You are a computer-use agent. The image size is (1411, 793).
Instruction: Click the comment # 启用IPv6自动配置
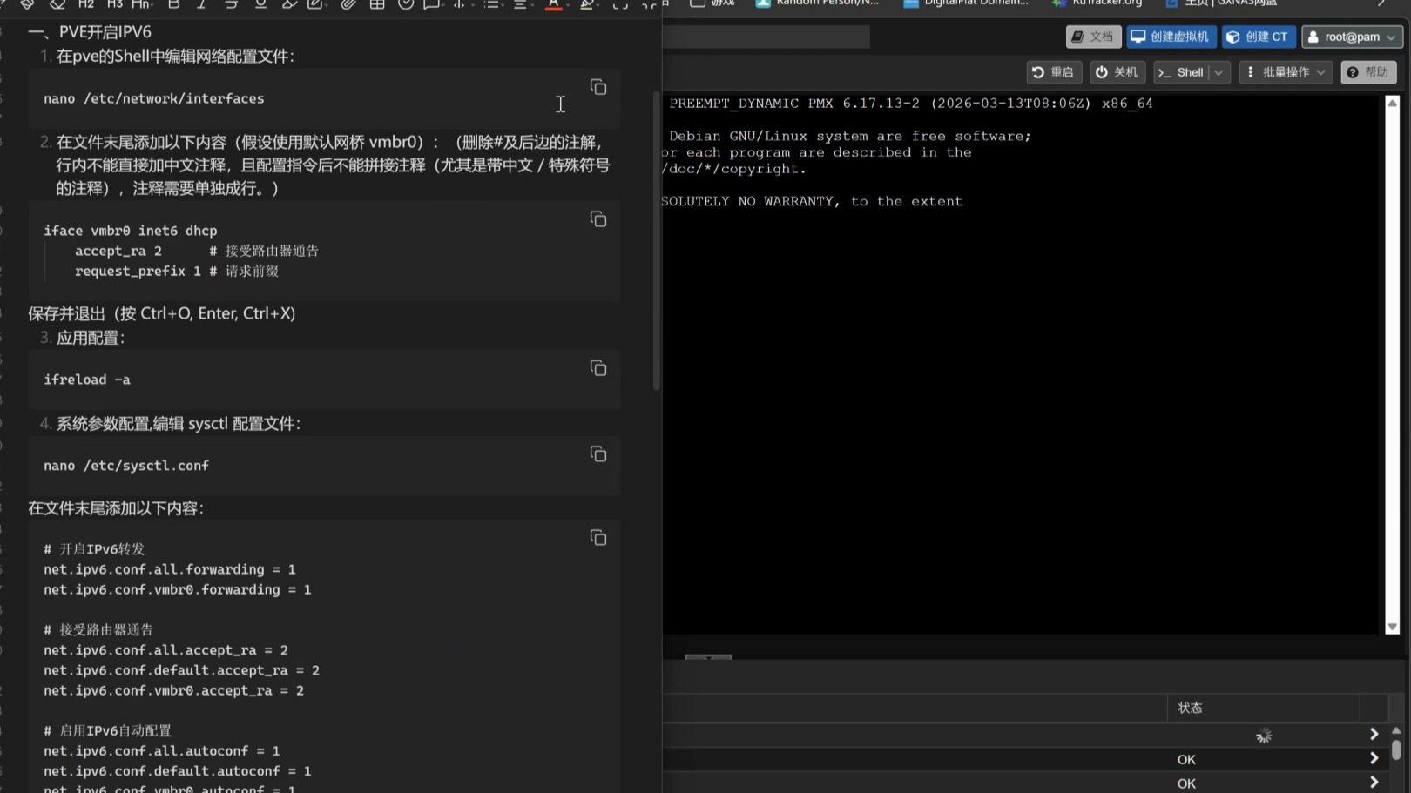coord(108,730)
